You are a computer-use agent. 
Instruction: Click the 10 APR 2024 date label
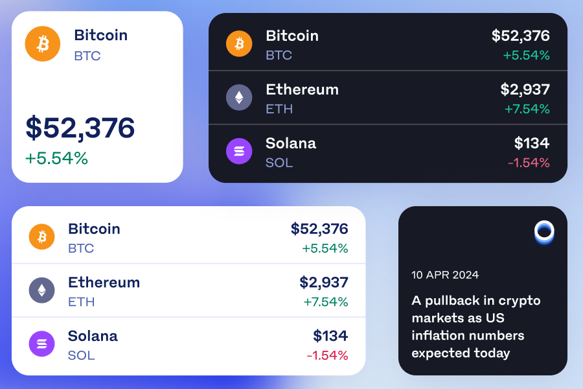coord(445,275)
